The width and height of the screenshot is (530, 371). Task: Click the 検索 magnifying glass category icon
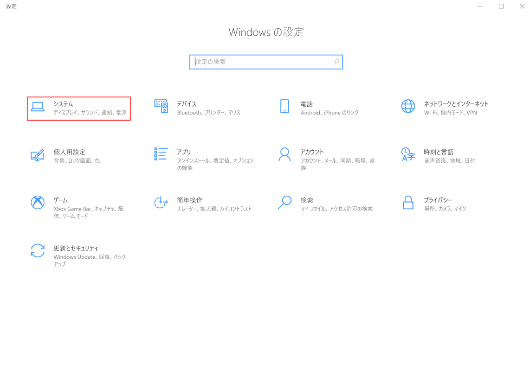coord(284,203)
